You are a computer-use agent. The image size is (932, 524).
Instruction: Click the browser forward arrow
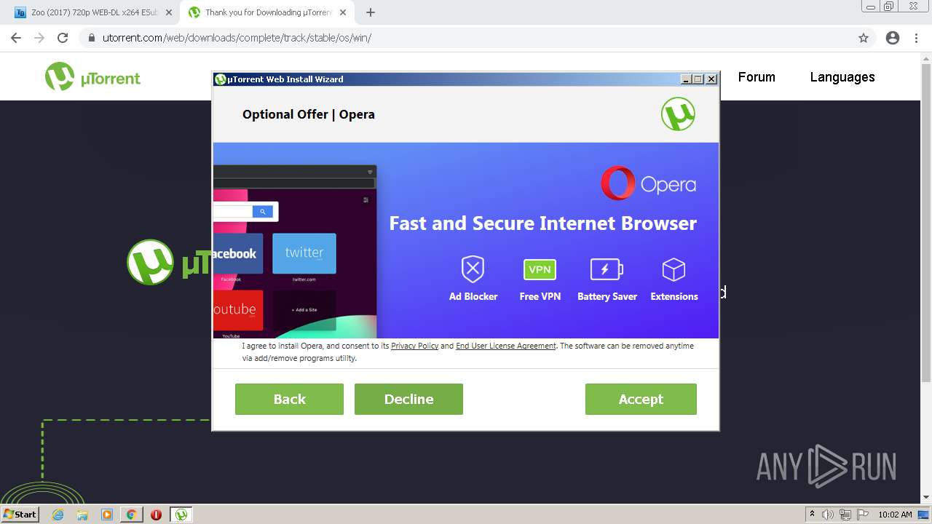[39, 38]
